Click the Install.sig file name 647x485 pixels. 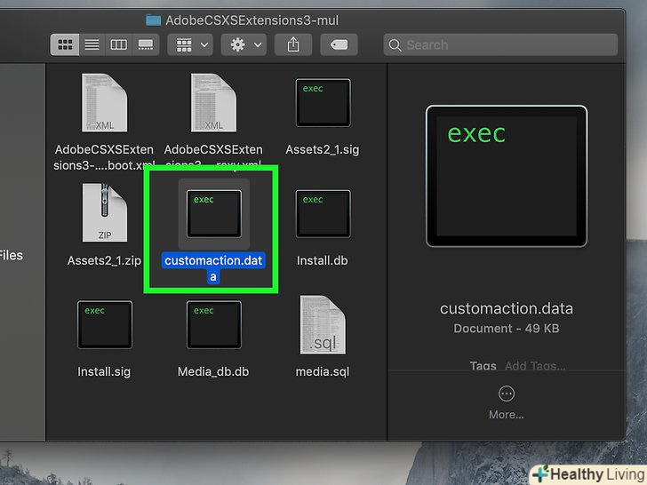pos(104,371)
